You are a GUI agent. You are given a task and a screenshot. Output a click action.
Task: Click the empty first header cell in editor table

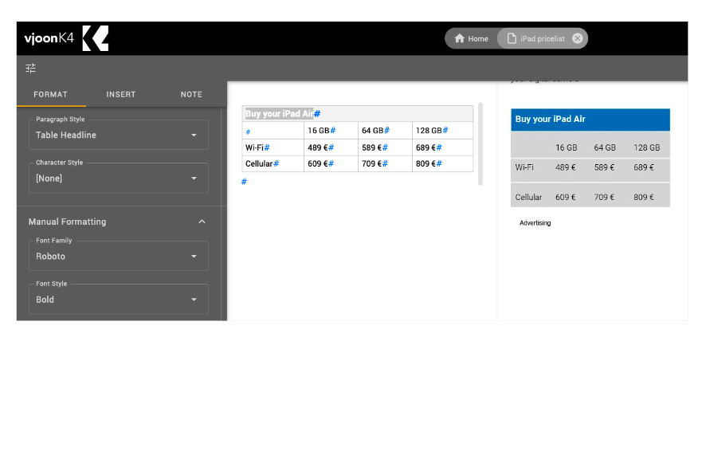coord(273,131)
